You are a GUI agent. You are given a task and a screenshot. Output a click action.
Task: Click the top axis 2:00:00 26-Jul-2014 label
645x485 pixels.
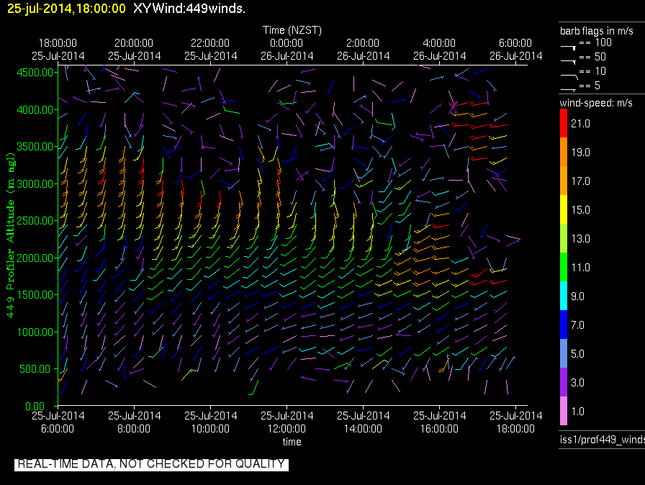click(x=363, y=50)
